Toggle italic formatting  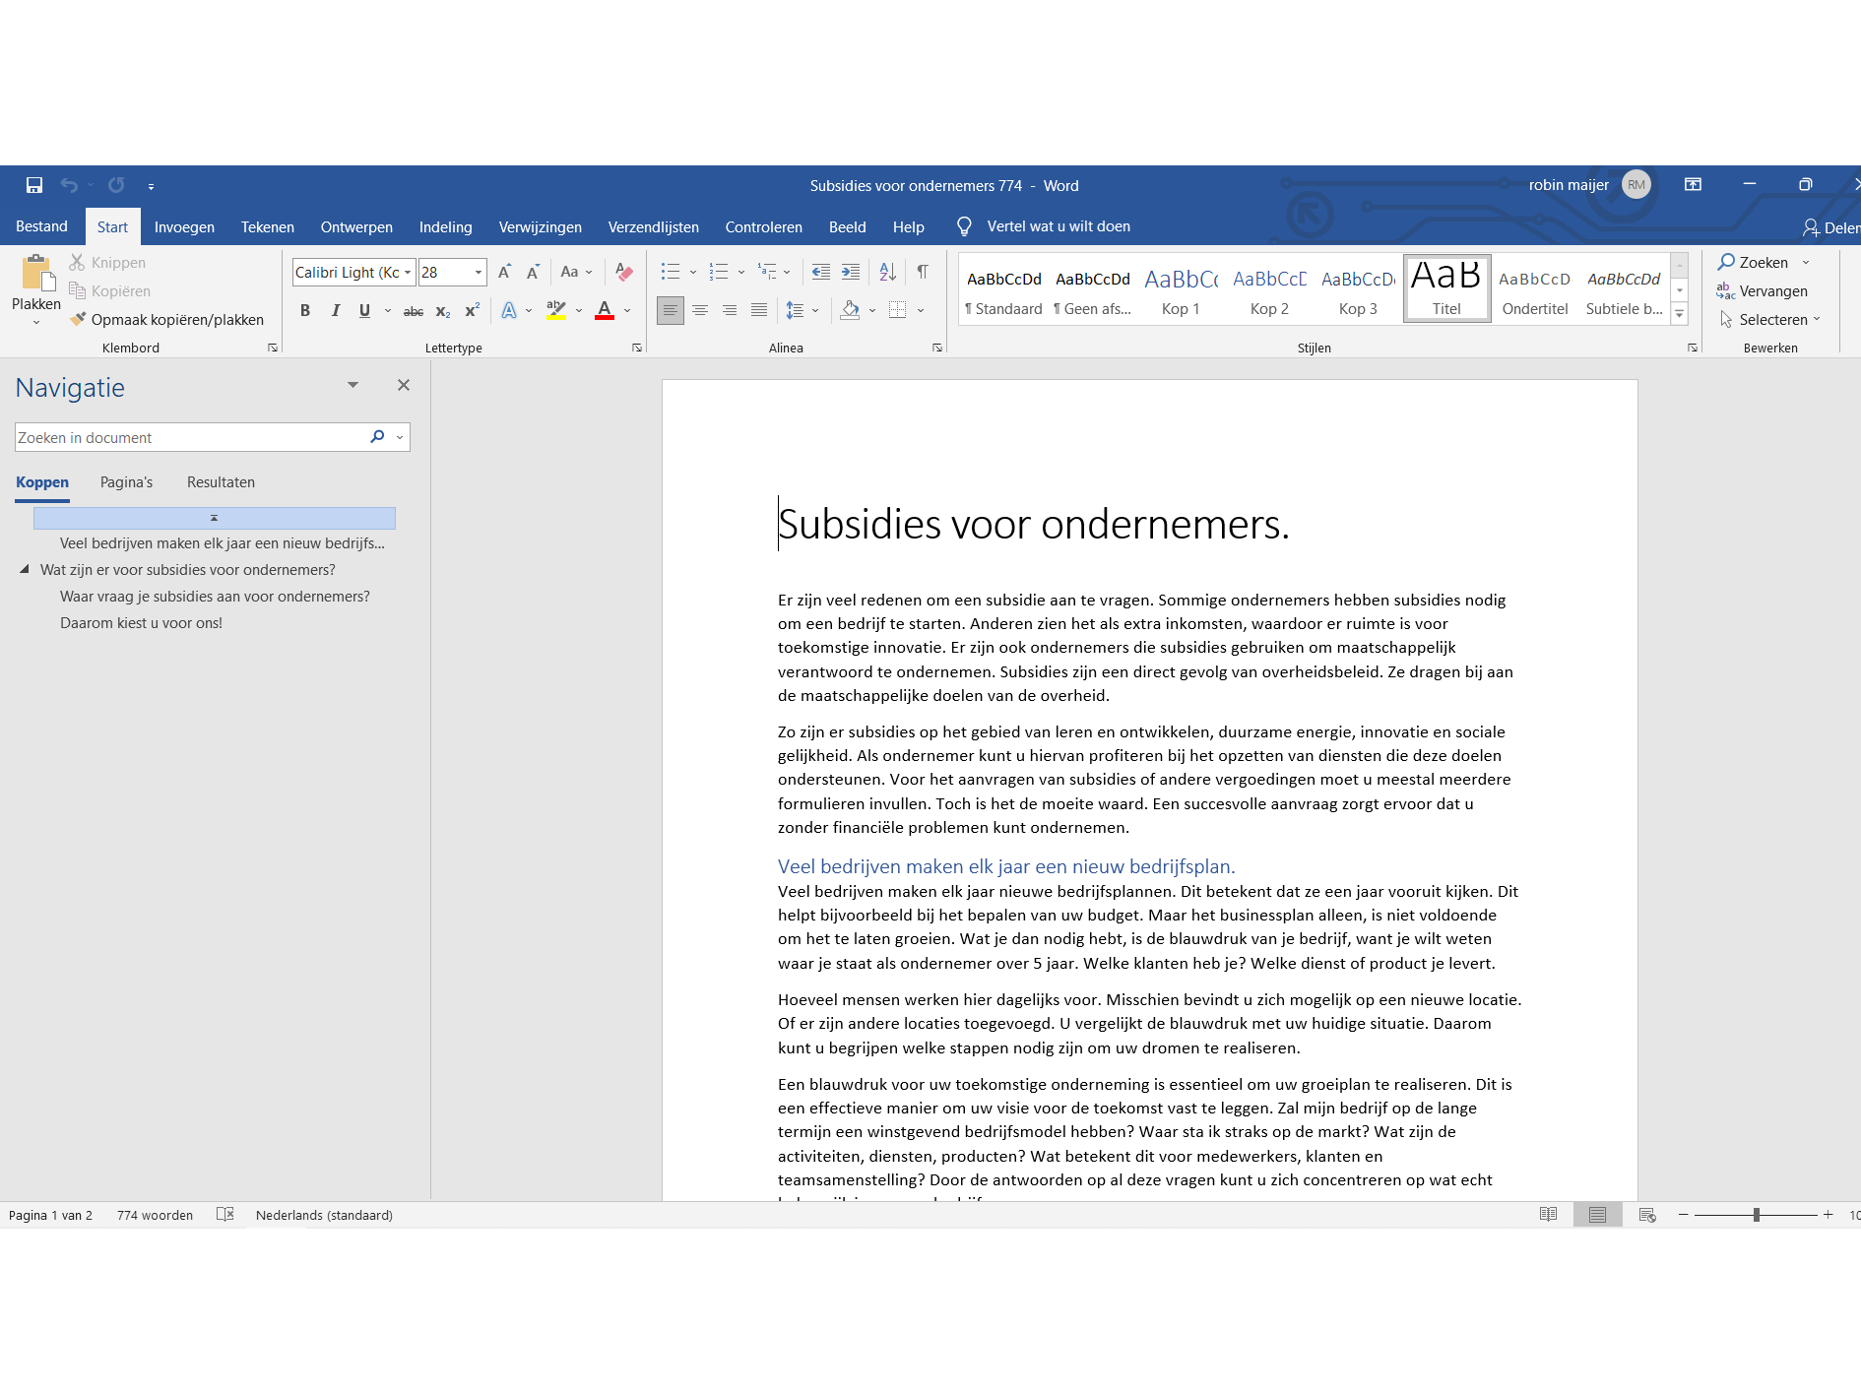pyautogui.click(x=336, y=311)
